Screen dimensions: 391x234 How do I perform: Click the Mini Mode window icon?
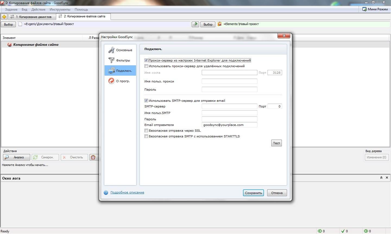pyautogui.click(x=364, y=9)
